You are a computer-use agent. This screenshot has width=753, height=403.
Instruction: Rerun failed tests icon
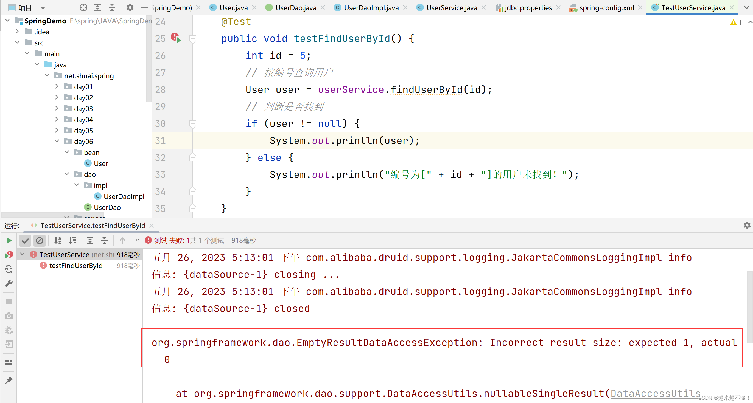pyautogui.click(x=9, y=255)
